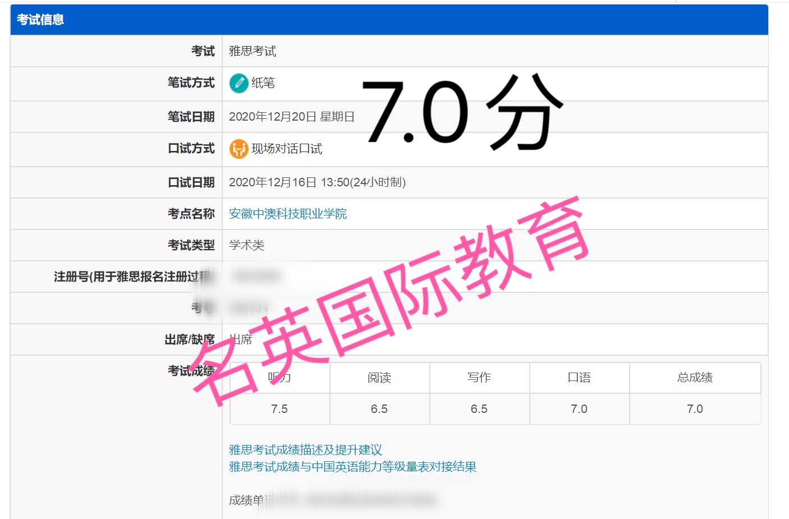Select the 考试 row label
Viewport: 789px width, 519px height.
click(203, 51)
